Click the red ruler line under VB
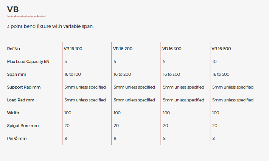 tap(26, 16)
